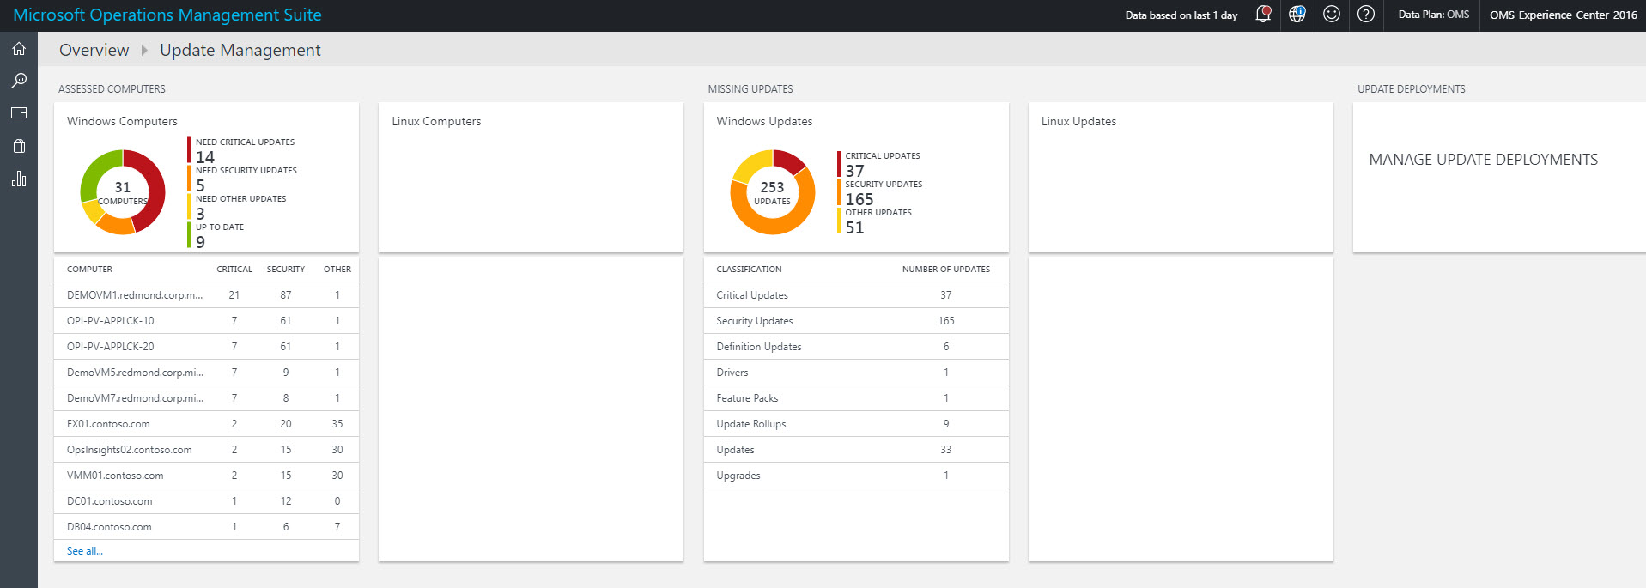Click Linux Computers tile title

coord(436,122)
